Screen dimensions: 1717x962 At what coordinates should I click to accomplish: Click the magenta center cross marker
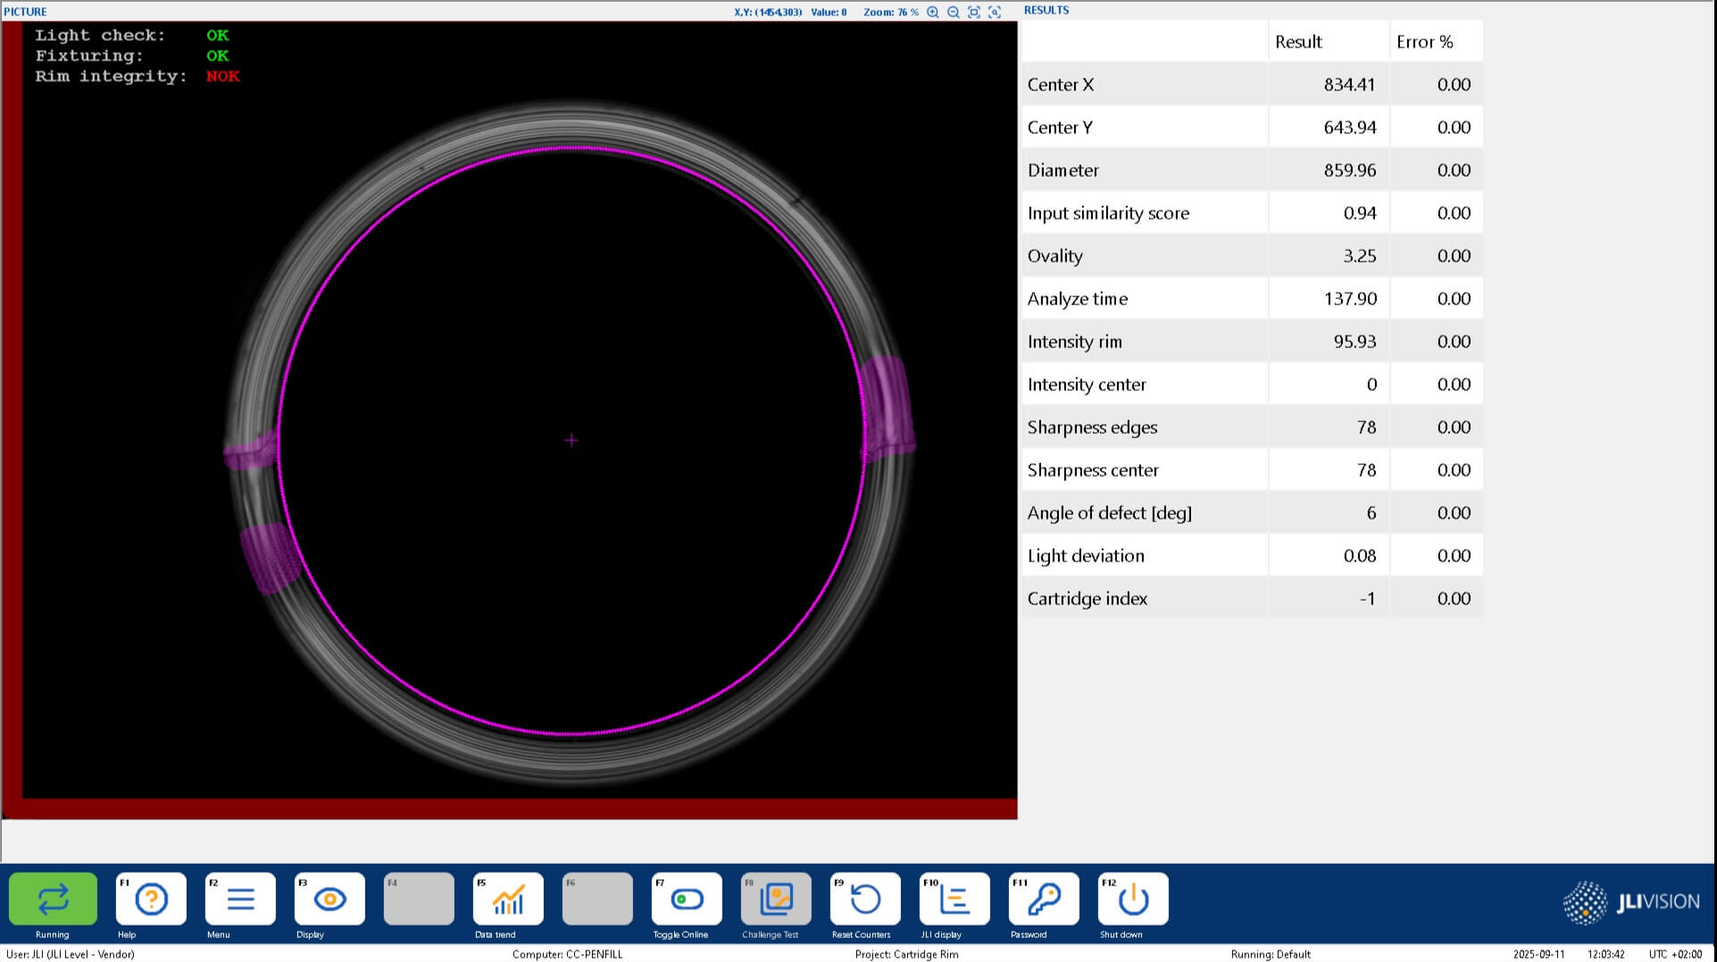coord(571,440)
